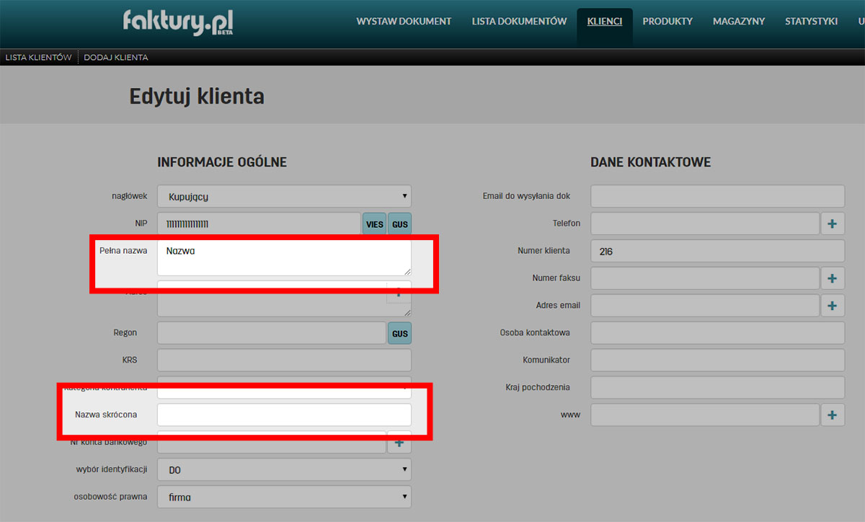Click into the Pełna nazwa text area
The width and height of the screenshot is (865, 522).
(x=284, y=257)
